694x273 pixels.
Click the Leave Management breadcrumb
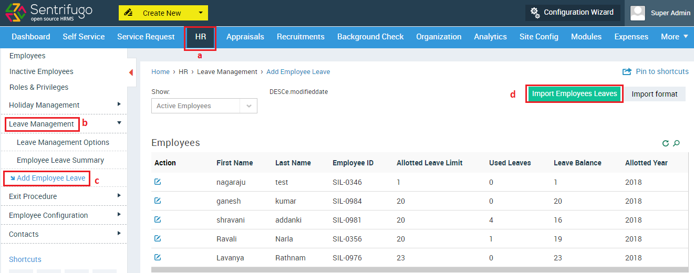pos(227,71)
